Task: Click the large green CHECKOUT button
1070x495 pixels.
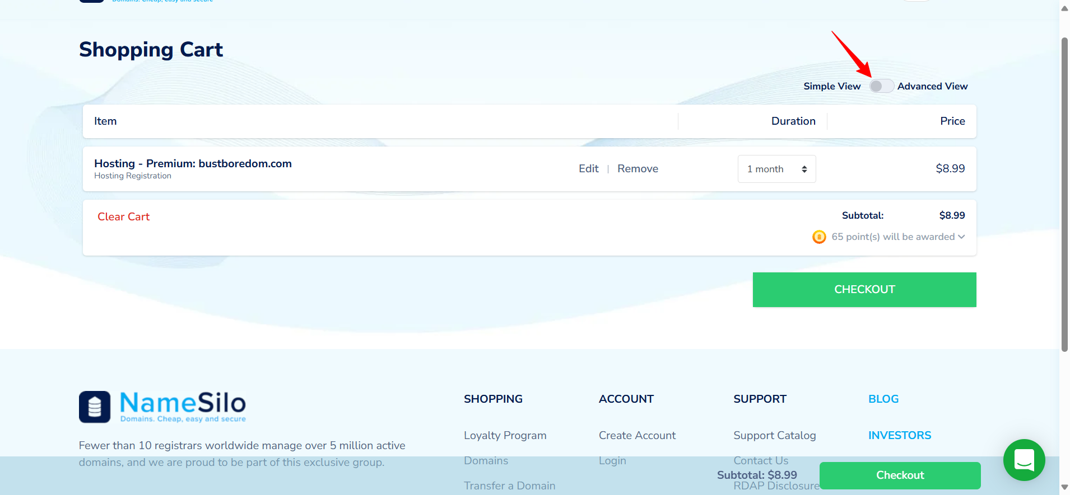Action: tap(864, 290)
